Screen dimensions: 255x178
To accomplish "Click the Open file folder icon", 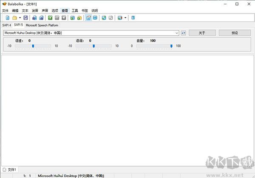I will click(x=14, y=18).
